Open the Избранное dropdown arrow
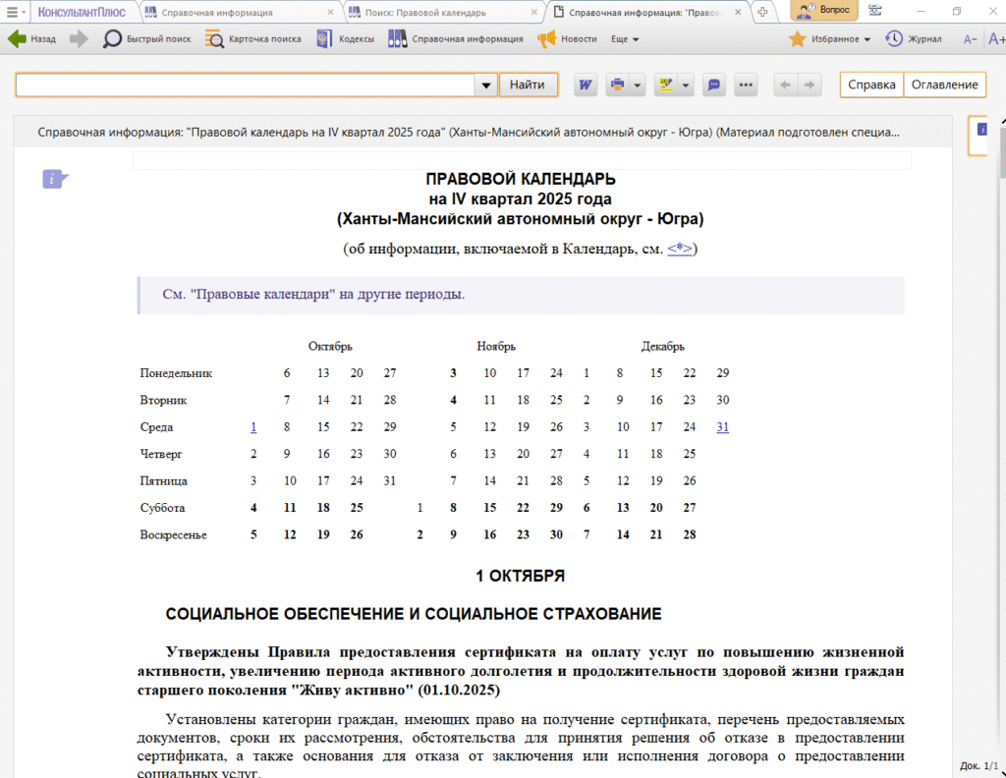1006x778 pixels. coord(867,39)
